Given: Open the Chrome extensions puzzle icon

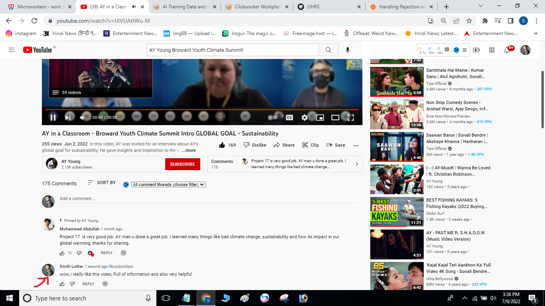Looking at the screenshot, I should click(x=485, y=21).
